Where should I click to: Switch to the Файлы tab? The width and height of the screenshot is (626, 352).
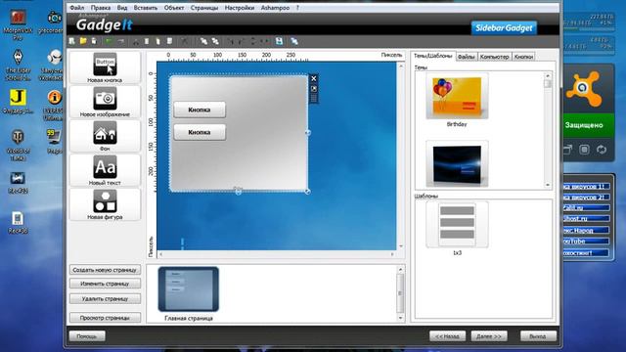(x=466, y=57)
